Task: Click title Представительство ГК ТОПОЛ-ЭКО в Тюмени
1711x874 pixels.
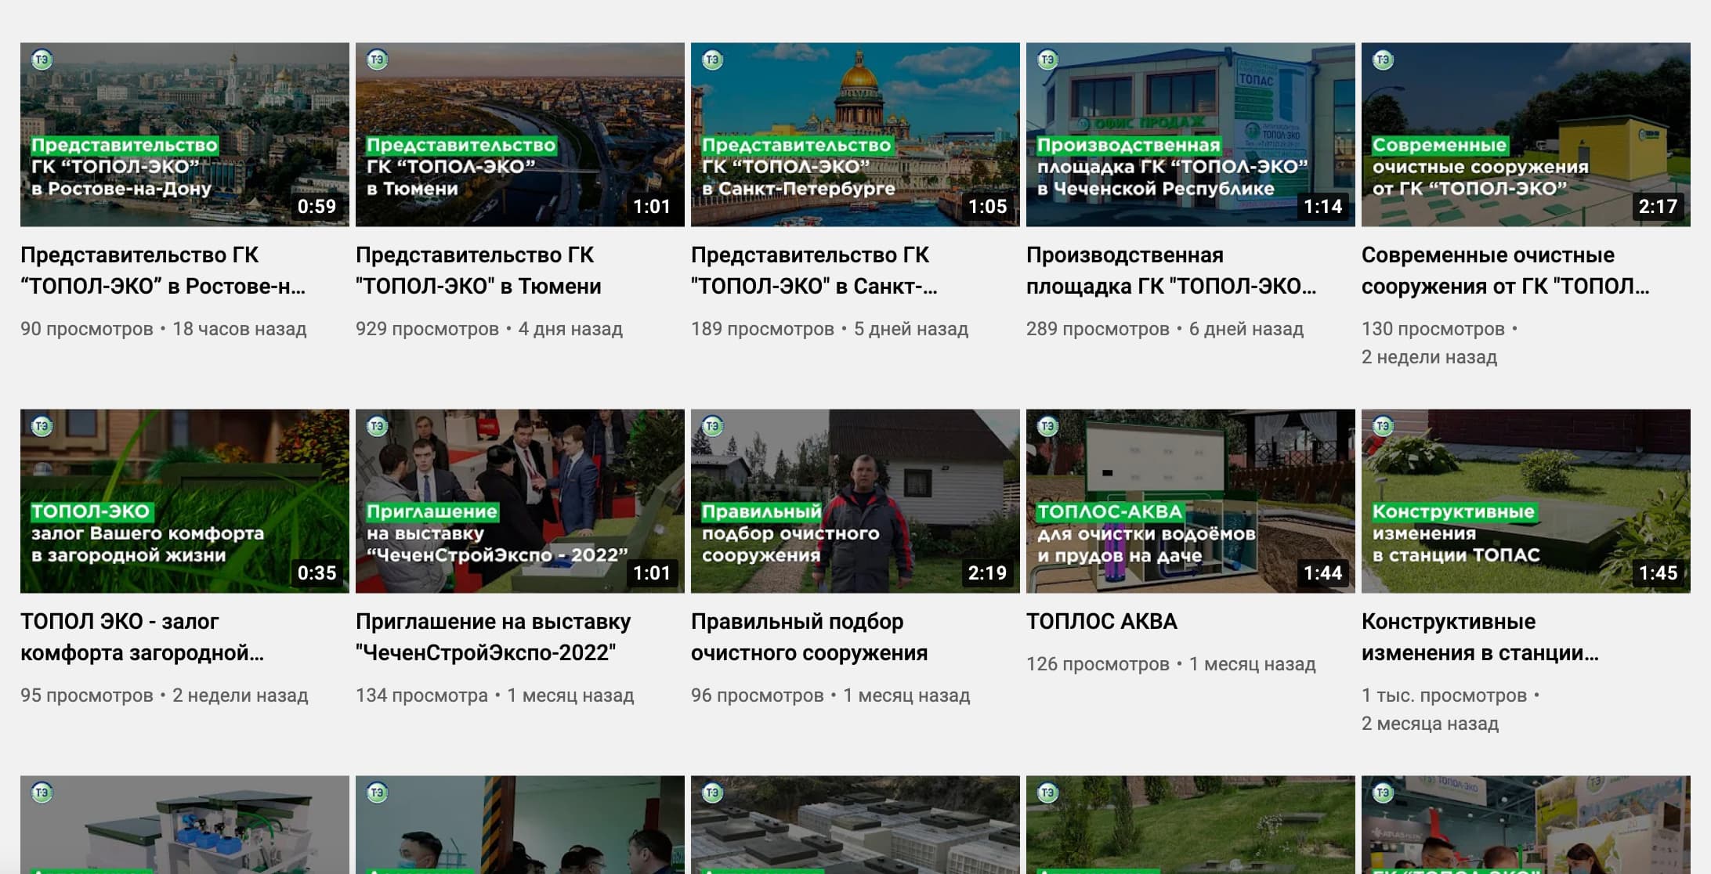Action: tap(479, 271)
